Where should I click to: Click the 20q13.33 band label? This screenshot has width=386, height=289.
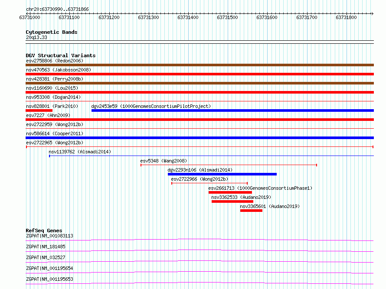pos(36,37)
